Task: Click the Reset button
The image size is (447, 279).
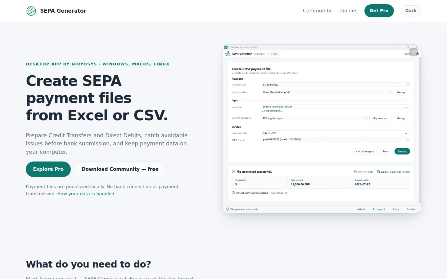Action: click(x=386, y=151)
